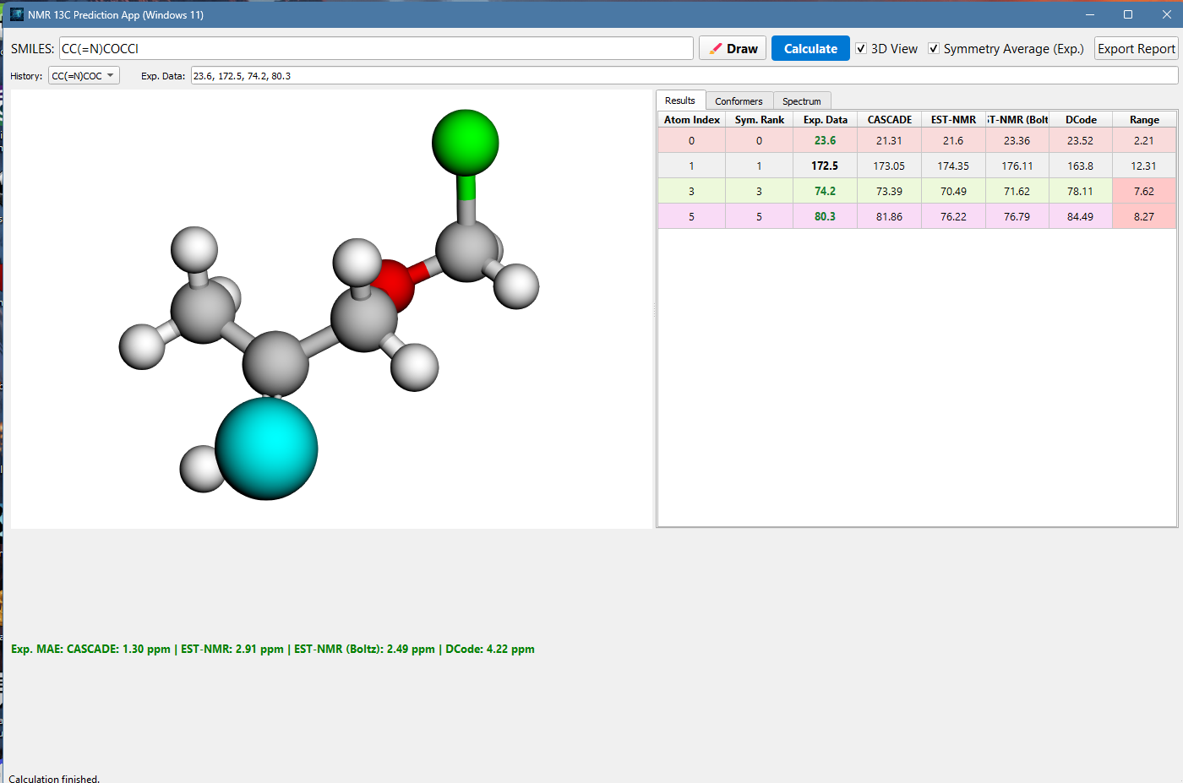Click Range value 12.31 cell
1183x783 pixels.
point(1144,166)
